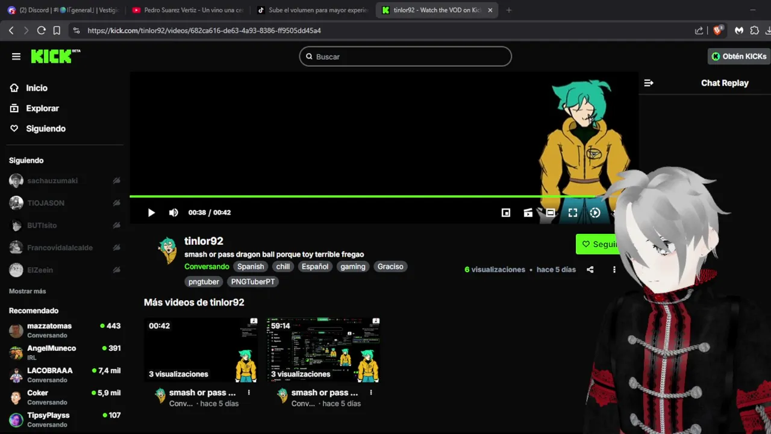771x434 pixels.
Task: Open tinlor92 channel name link
Action: [204, 241]
